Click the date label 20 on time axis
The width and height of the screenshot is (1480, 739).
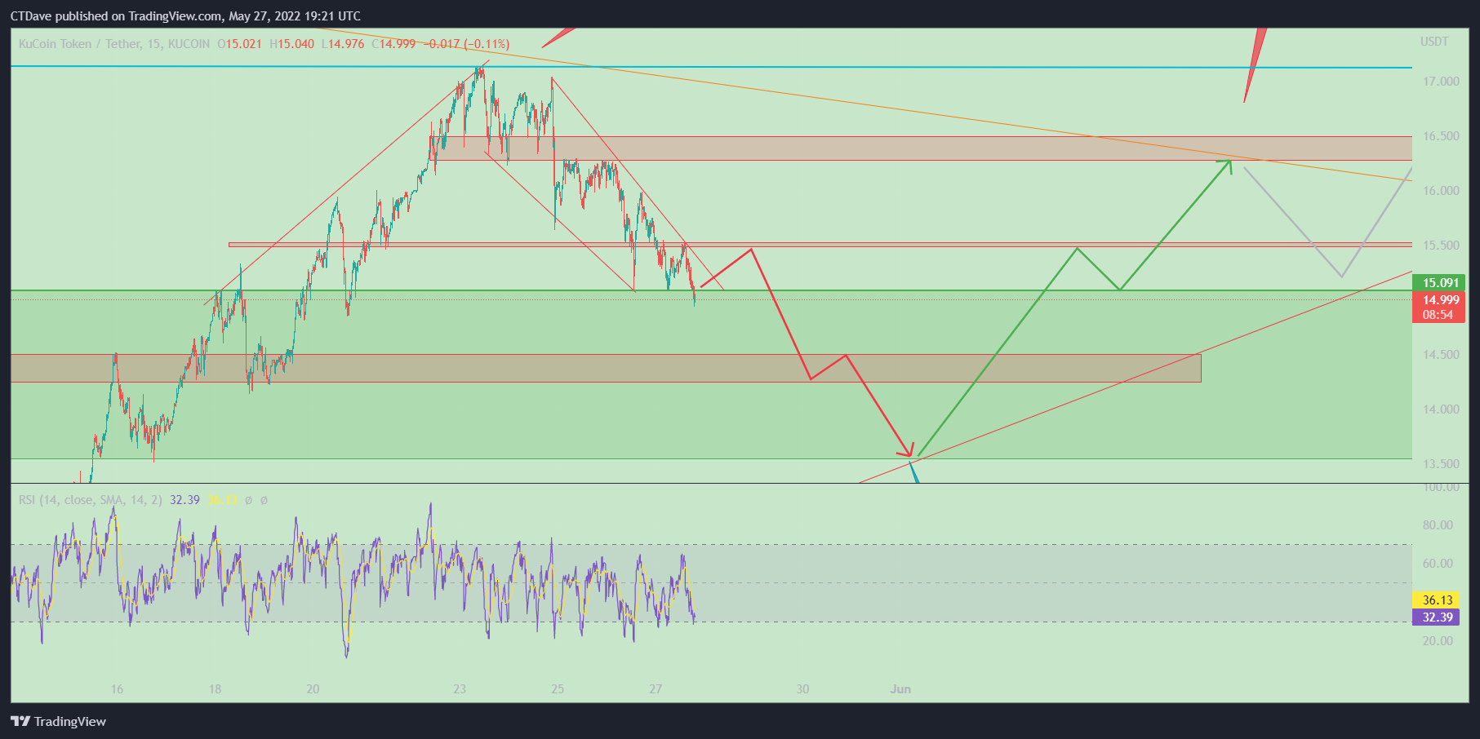click(x=313, y=689)
